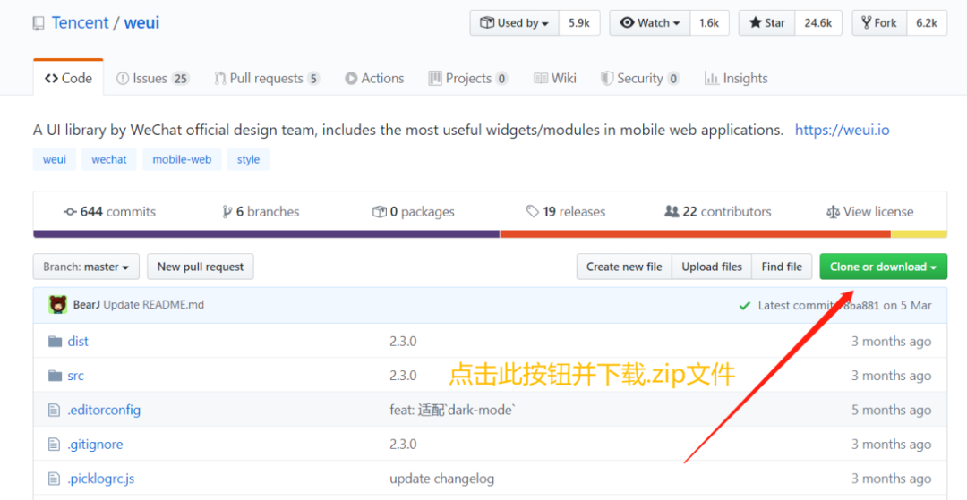Visit the https://weui.io website link

tap(842, 131)
